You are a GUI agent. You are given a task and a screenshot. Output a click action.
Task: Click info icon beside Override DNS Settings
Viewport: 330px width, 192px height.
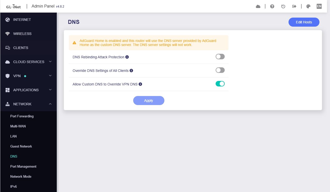tap(131, 71)
